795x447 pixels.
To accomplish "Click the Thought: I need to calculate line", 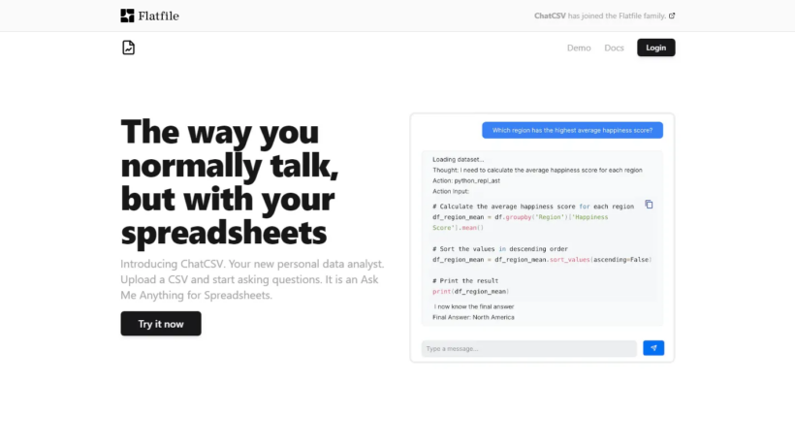I will pos(537,170).
